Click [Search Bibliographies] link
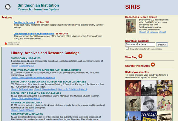The width and height of the screenshot is (178, 121). tap(22, 98)
